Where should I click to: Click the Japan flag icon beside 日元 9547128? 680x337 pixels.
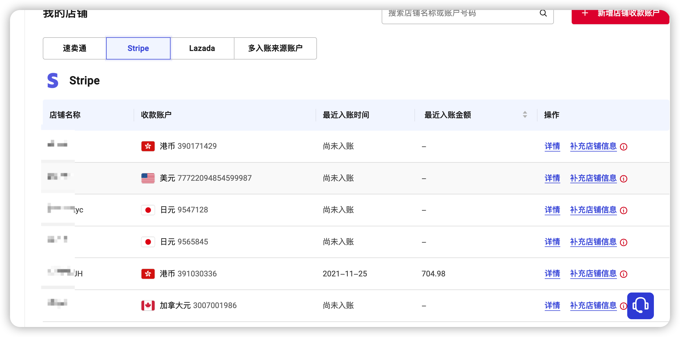(x=148, y=210)
